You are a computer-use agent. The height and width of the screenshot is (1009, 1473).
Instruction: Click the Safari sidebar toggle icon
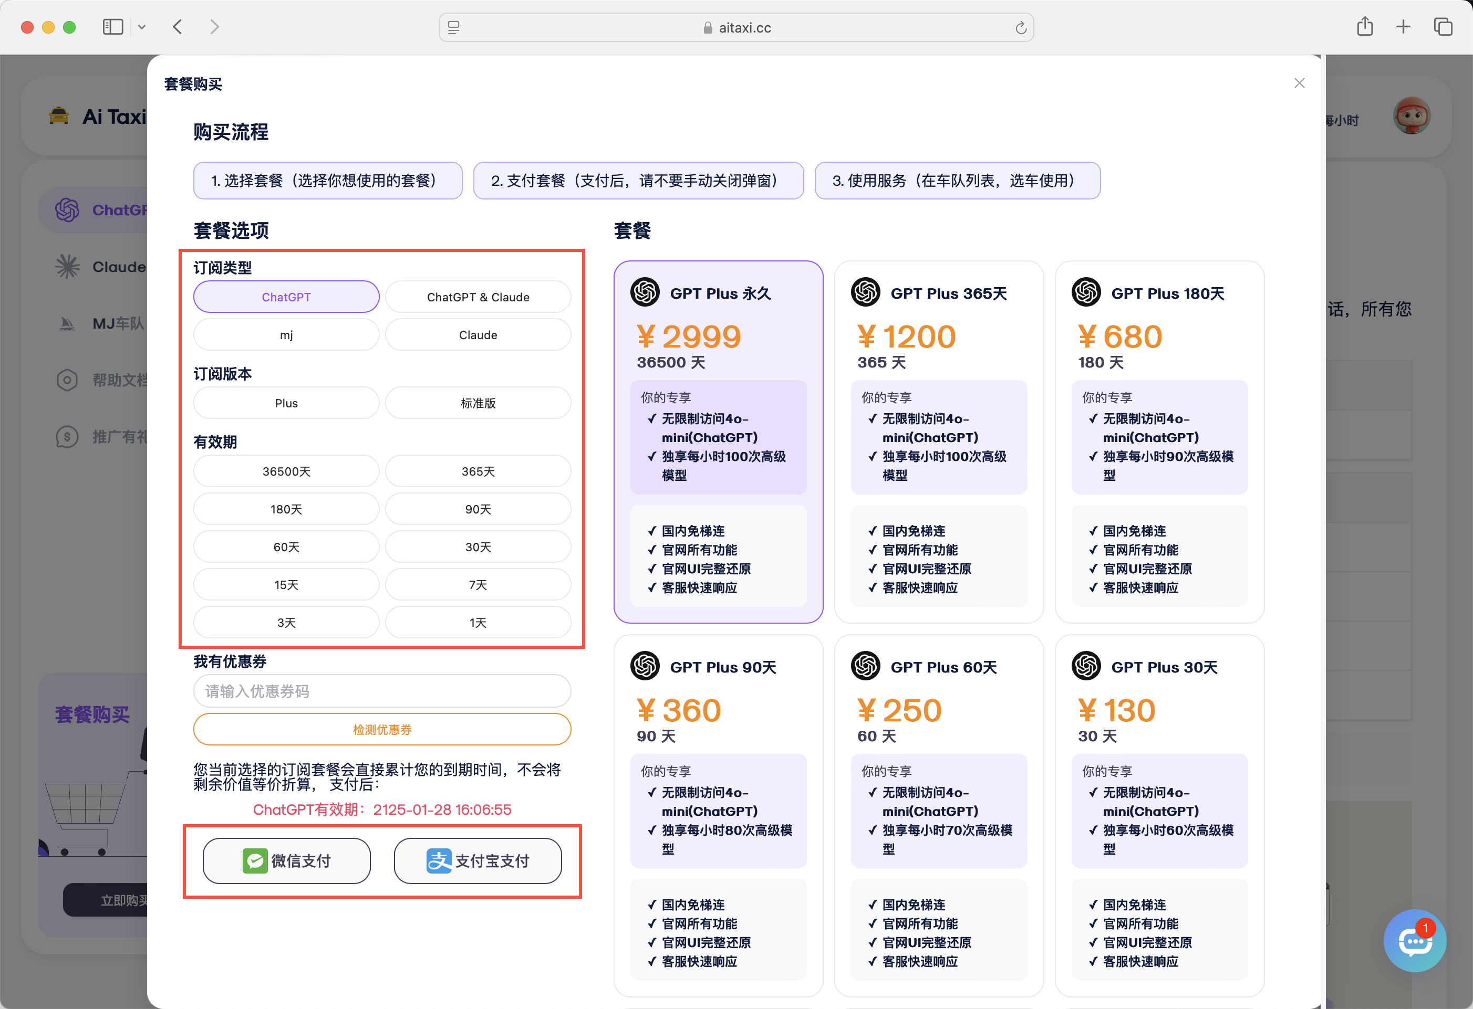(x=113, y=27)
